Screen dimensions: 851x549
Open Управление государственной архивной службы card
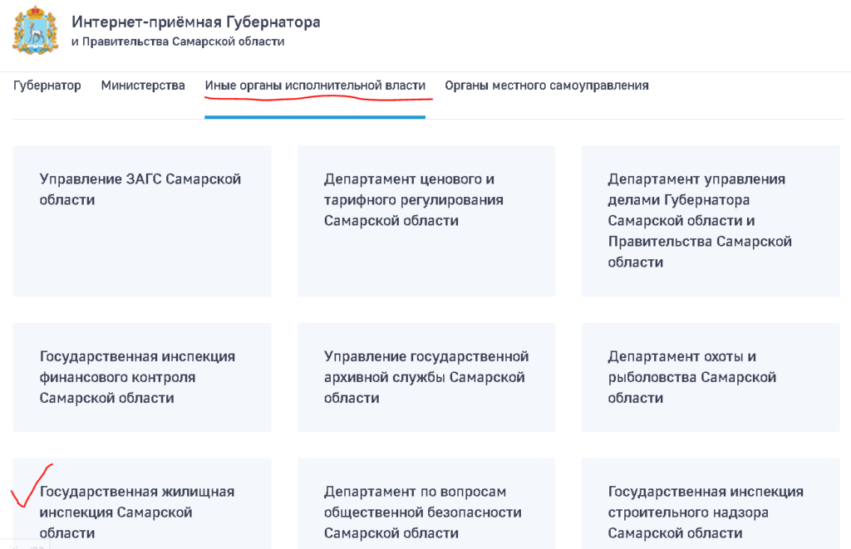[426, 378]
